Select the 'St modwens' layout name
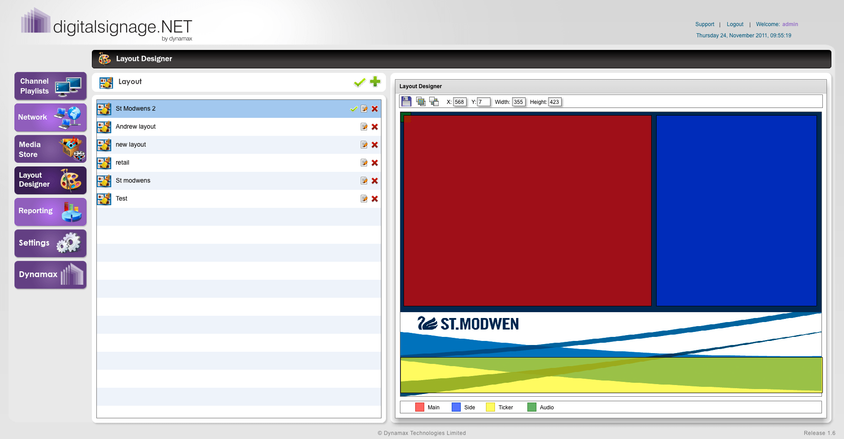Viewport: 844px width, 439px height. point(133,181)
